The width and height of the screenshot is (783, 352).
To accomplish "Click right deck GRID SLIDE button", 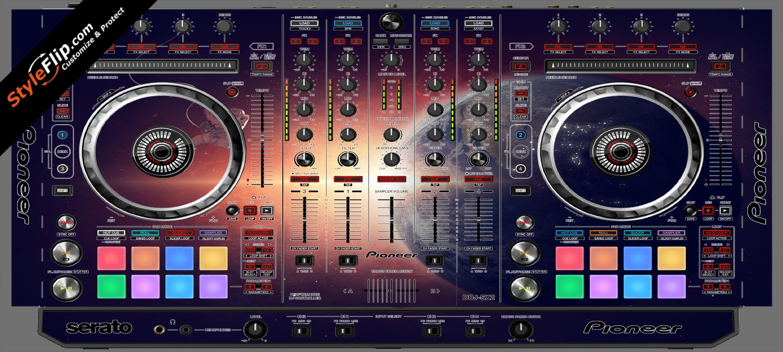I will [521, 111].
